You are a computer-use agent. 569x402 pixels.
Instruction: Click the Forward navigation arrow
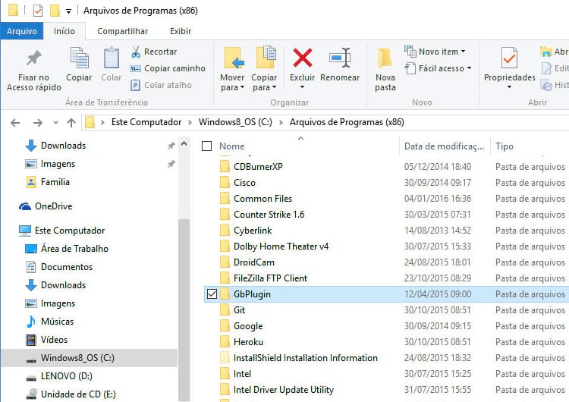point(38,123)
